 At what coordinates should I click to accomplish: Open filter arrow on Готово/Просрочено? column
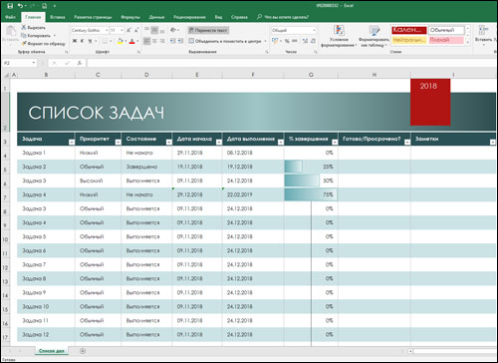pyautogui.click(x=407, y=143)
